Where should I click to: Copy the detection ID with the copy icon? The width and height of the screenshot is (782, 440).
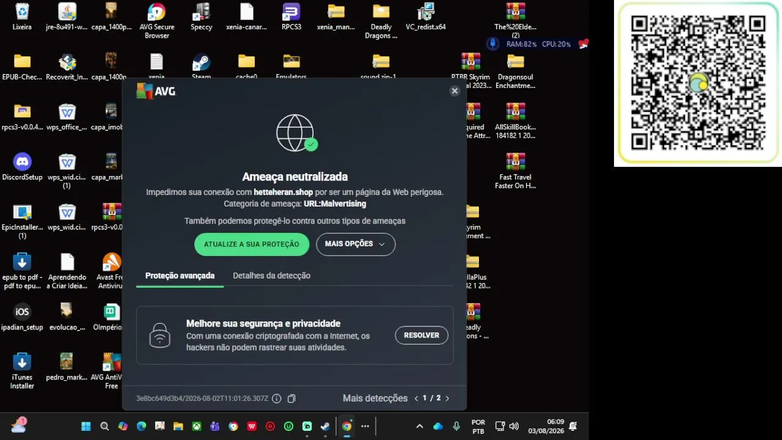(291, 398)
